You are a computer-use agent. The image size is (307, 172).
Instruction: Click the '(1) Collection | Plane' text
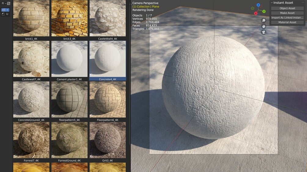coord(146,6)
